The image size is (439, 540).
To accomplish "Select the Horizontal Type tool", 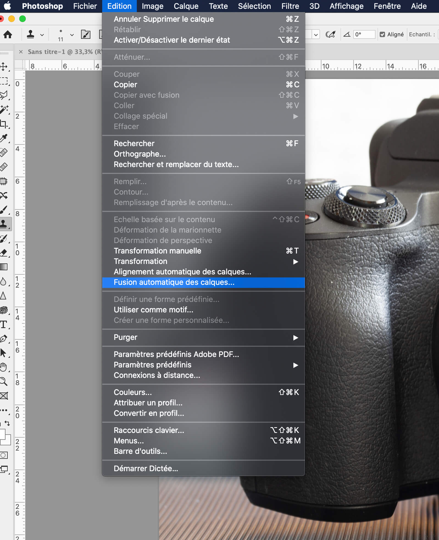I will (x=4, y=324).
